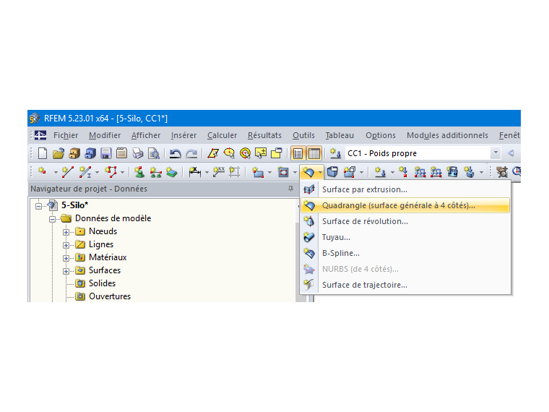Choose Surface de révolution... entry
Viewport: 549px width, 412px height.
click(x=405, y=221)
